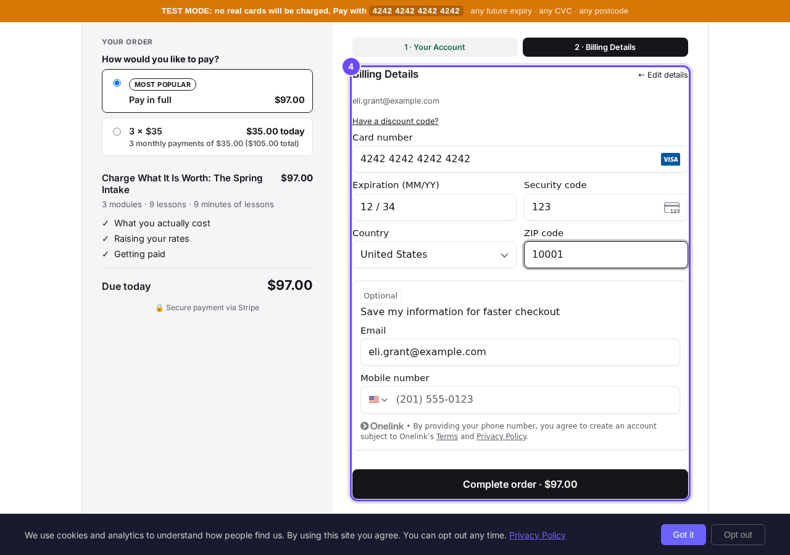Viewport: 790px width, 555px height.
Task: Click the 'What you actually cost' item
Action: point(162,223)
